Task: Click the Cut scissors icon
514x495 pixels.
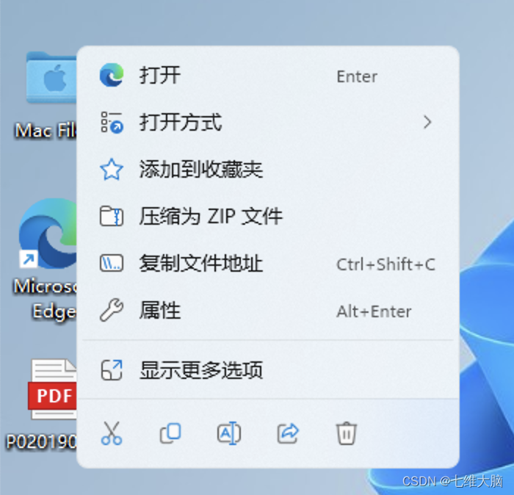Action: point(112,433)
